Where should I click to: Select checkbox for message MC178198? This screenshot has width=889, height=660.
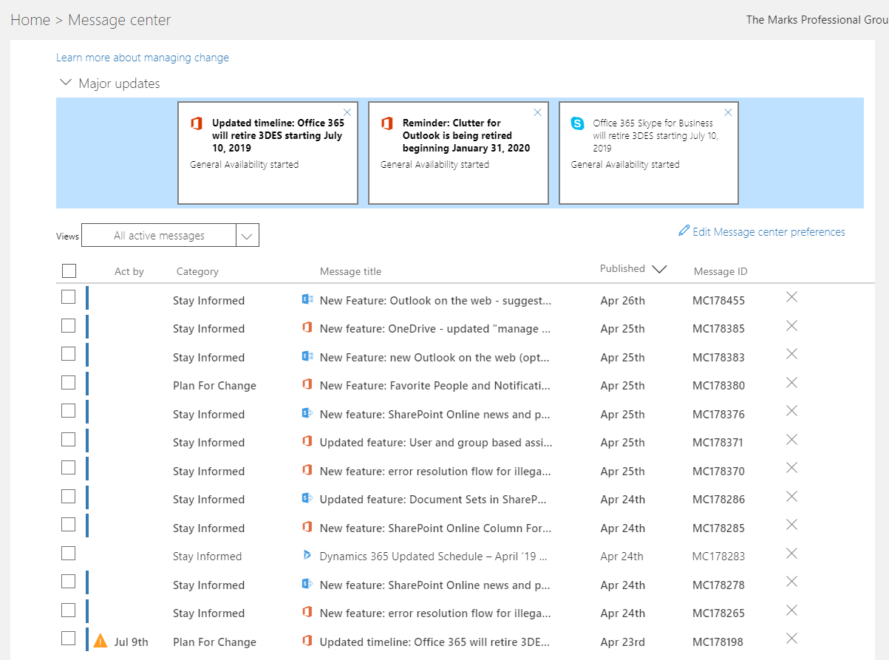point(68,639)
